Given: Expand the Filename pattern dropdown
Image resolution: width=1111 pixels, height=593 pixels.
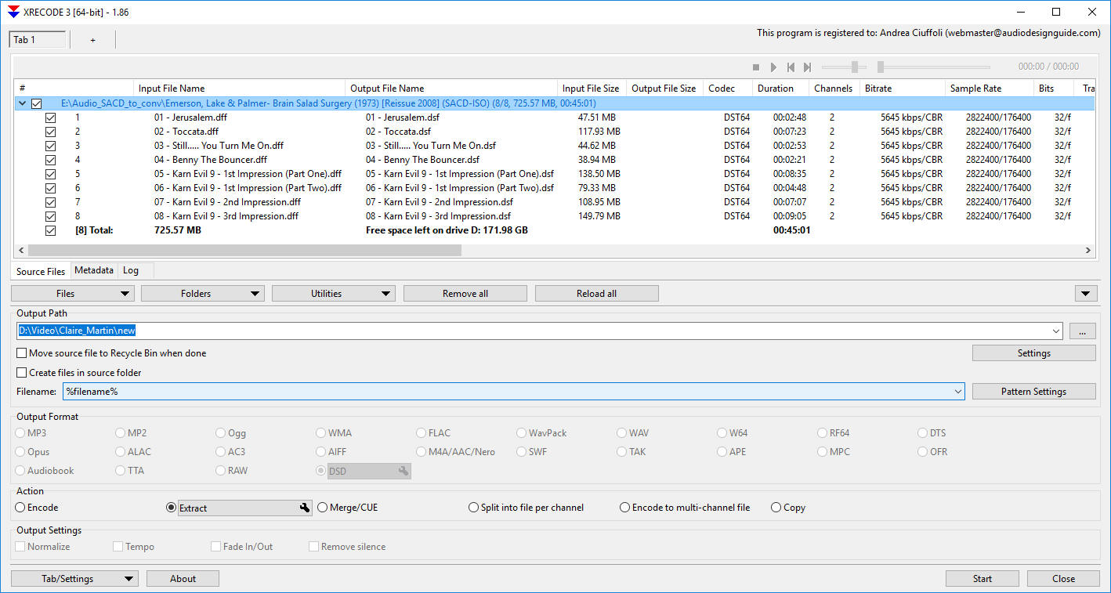Looking at the screenshot, I should click(958, 392).
